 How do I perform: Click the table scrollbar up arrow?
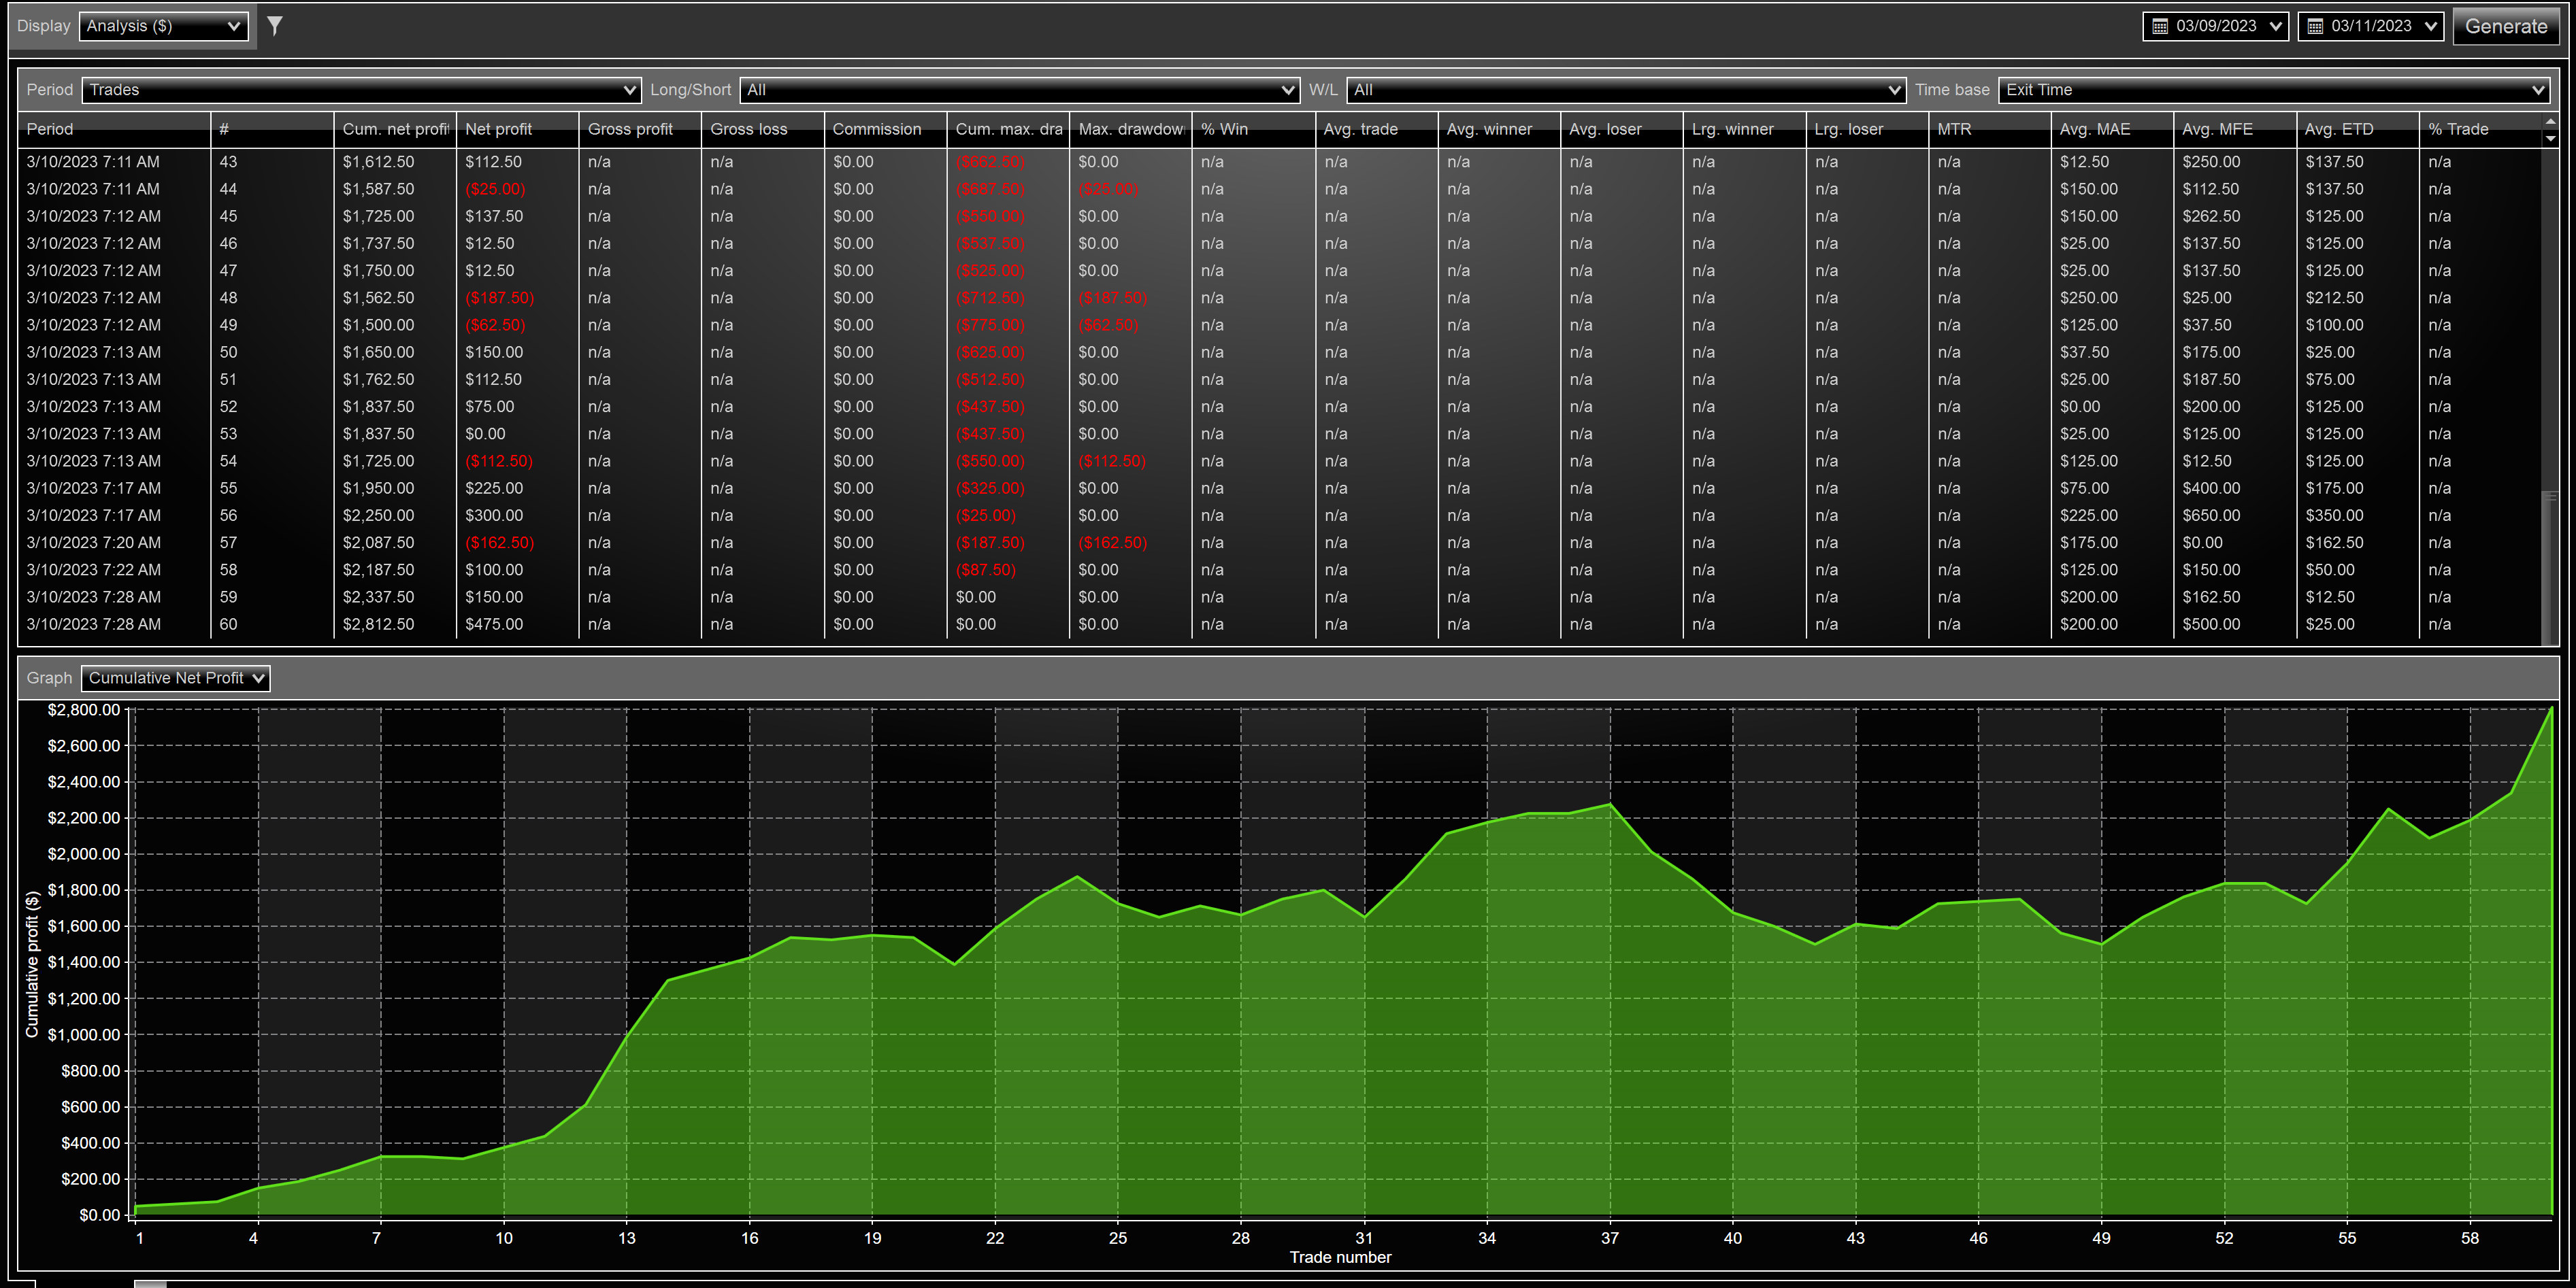tap(2550, 121)
